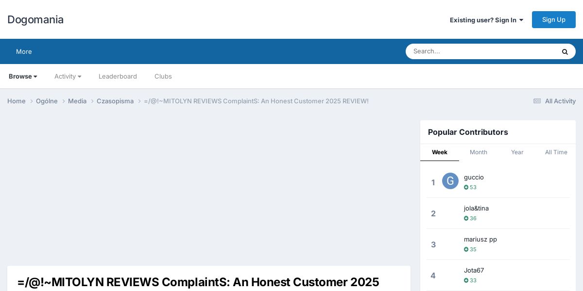
Task: Open guccio's profile link
Action: (x=474, y=177)
